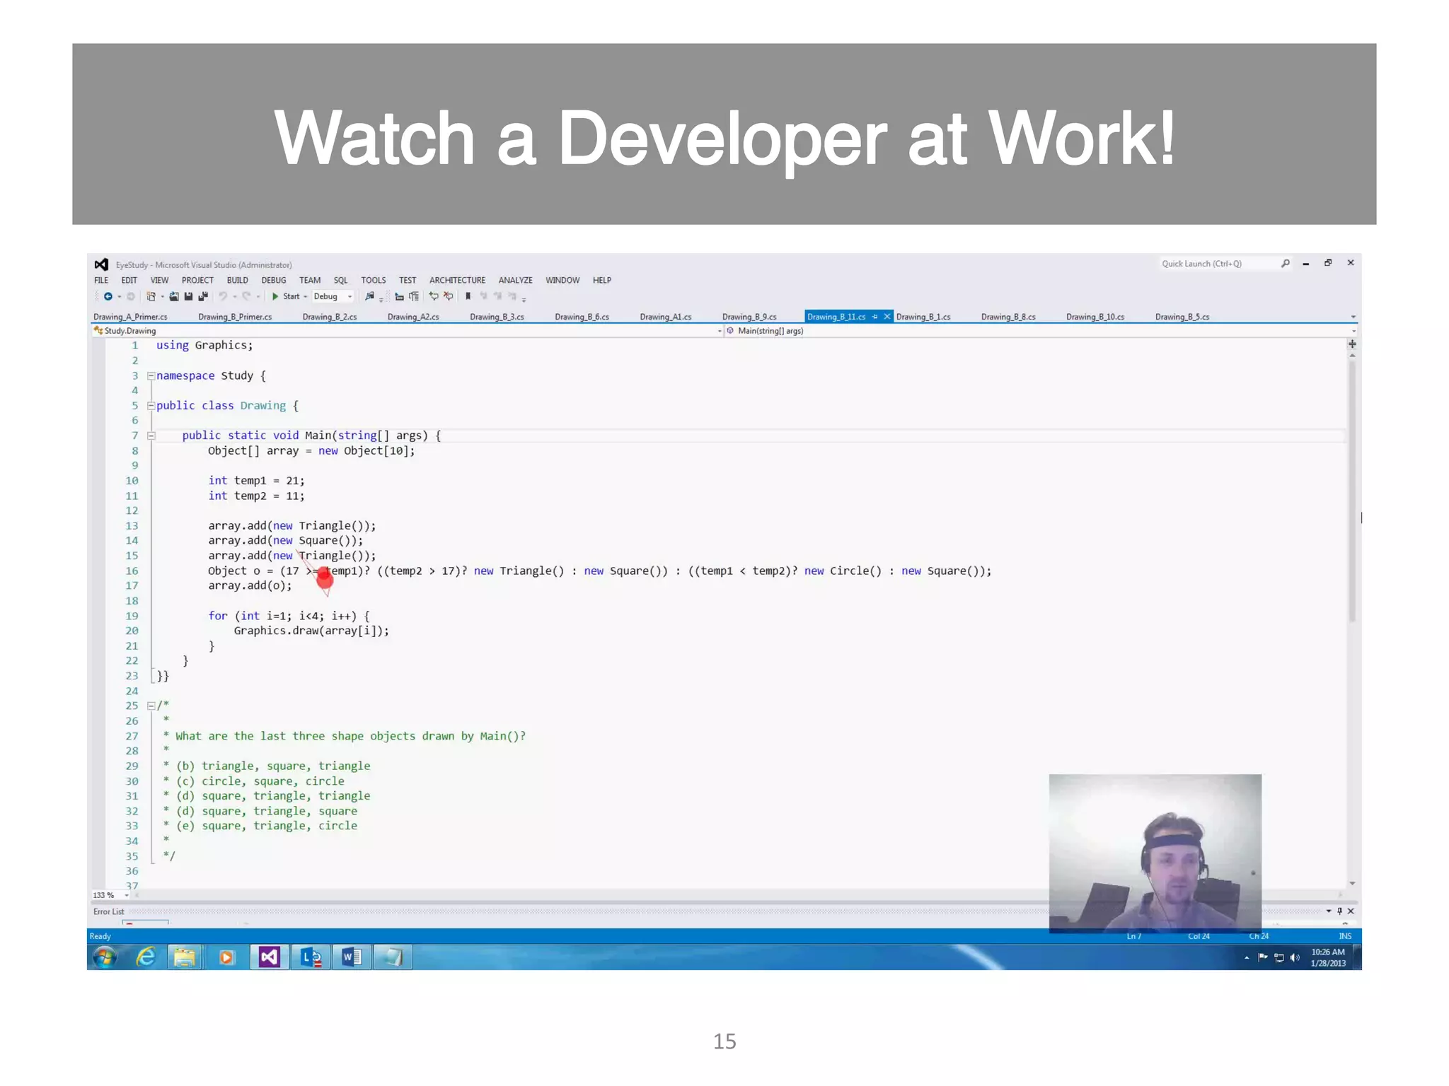Click the Save floppy disk icon
1449x1086 pixels.
(188, 296)
